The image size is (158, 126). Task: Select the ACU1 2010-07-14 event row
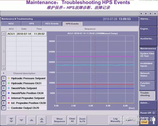26,34
